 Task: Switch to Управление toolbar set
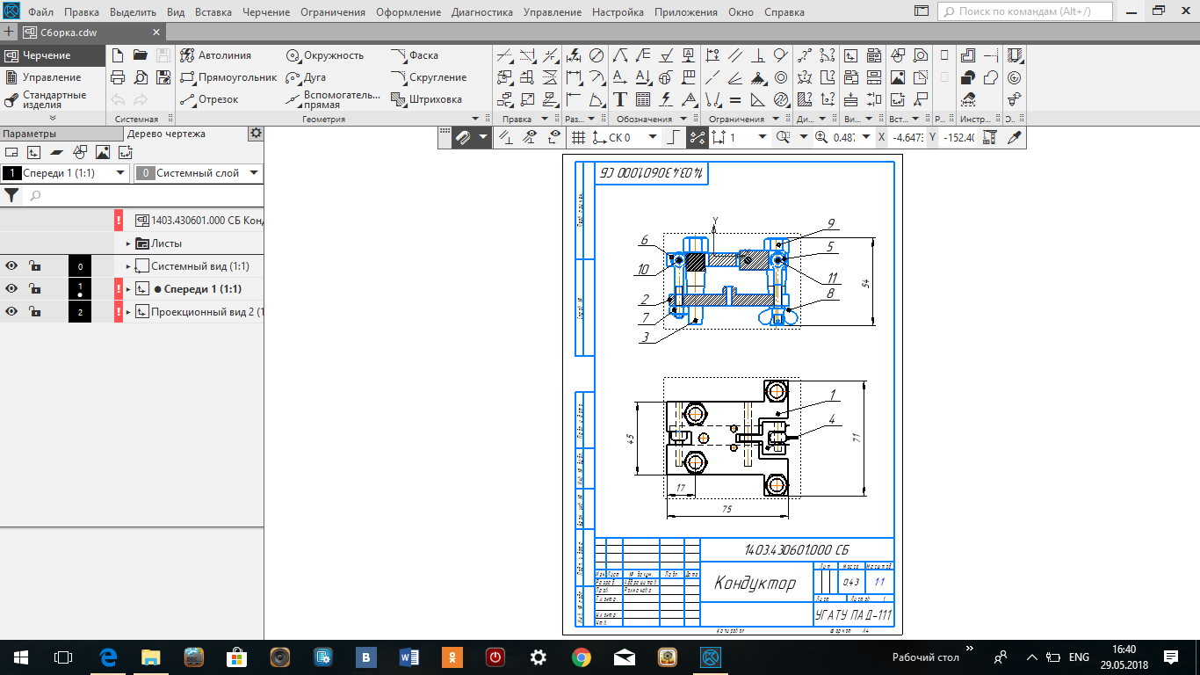click(x=51, y=77)
